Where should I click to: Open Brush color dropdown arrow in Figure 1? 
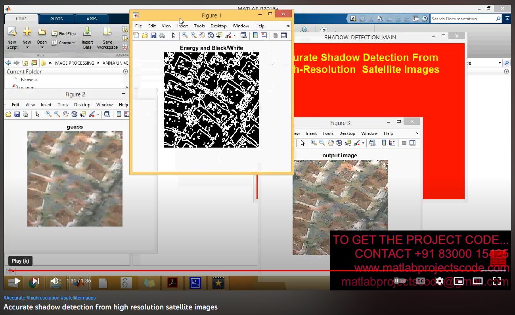[x=234, y=36]
